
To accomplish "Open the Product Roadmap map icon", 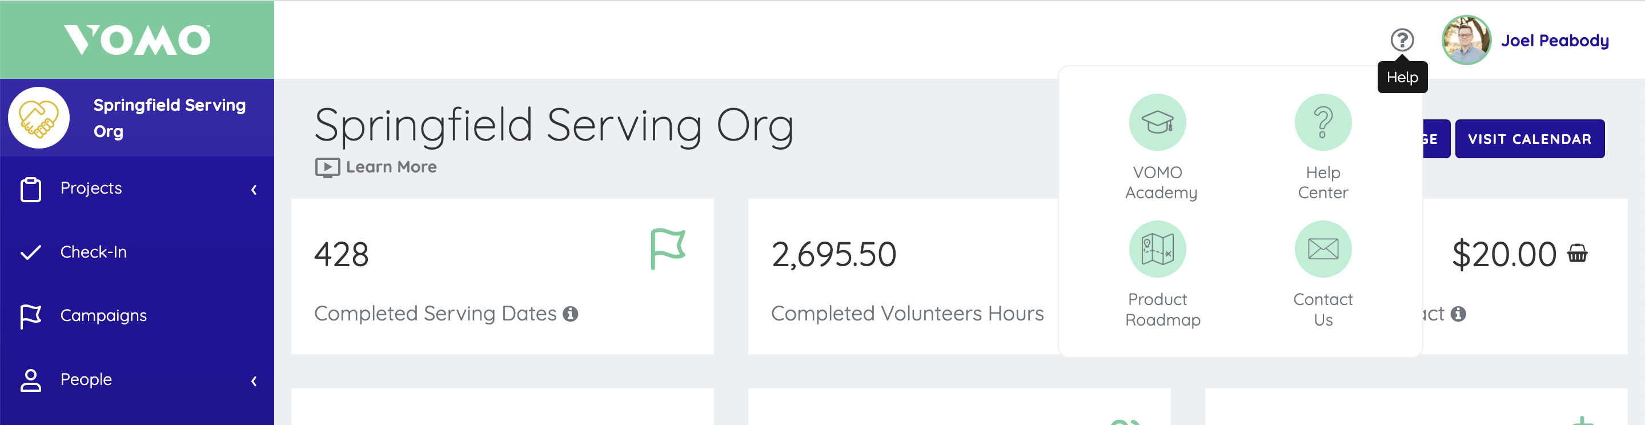I will (1157, 248).
